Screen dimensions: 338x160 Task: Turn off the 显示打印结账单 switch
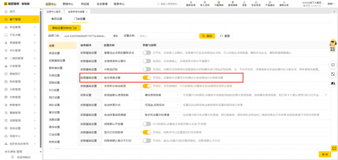(x=147, y=133)
